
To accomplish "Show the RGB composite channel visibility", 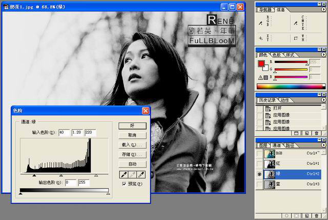I will point(259,152).
